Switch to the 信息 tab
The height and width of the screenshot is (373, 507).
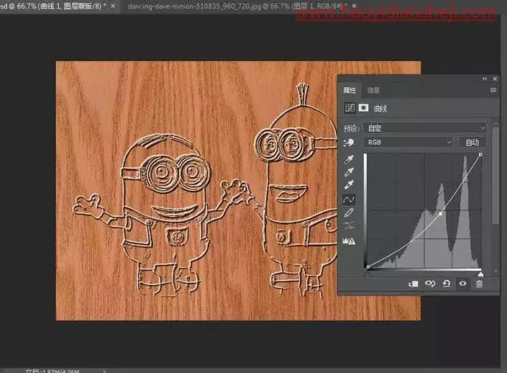click(373, 90)
